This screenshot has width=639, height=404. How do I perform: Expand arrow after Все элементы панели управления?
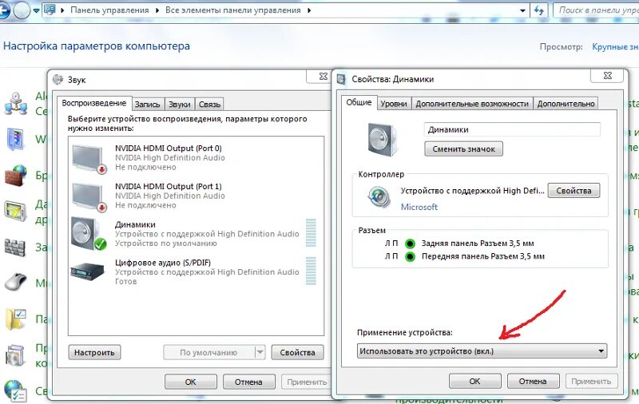(309, 10)
